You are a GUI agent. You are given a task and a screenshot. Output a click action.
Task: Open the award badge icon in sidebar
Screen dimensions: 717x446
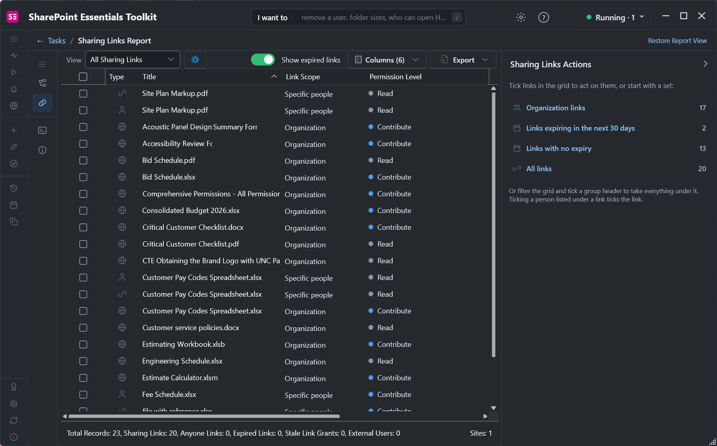click(x=14, y=387)
